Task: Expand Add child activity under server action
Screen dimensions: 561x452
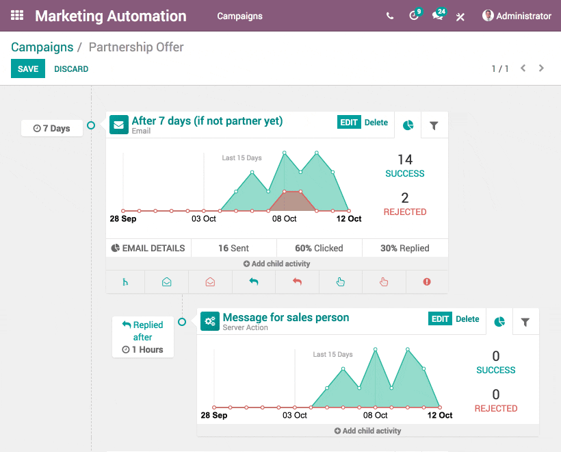Action: click(367, 431)
